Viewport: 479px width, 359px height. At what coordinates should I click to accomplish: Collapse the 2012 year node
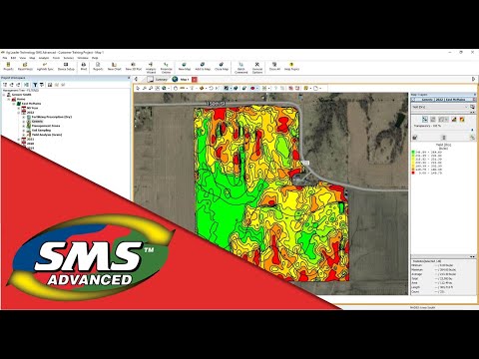point(19,113)
